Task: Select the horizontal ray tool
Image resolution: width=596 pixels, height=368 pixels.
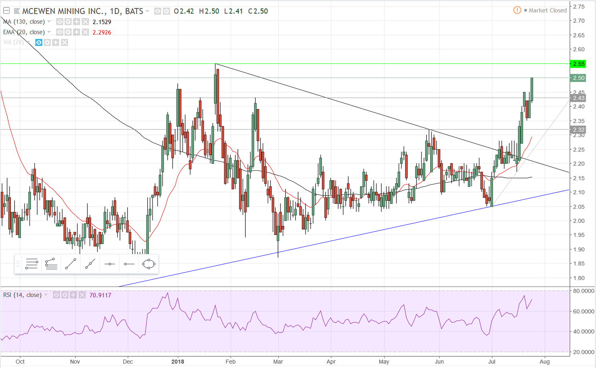Action: [x=129, y=264]
